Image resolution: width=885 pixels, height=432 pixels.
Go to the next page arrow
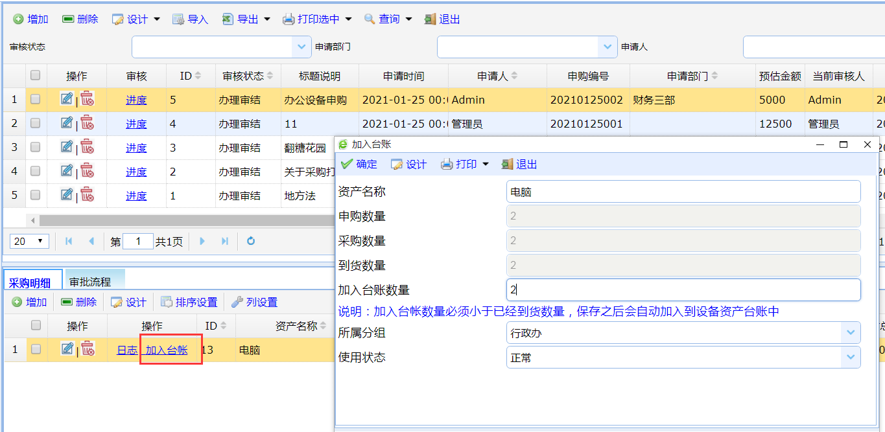coord(202,242)
